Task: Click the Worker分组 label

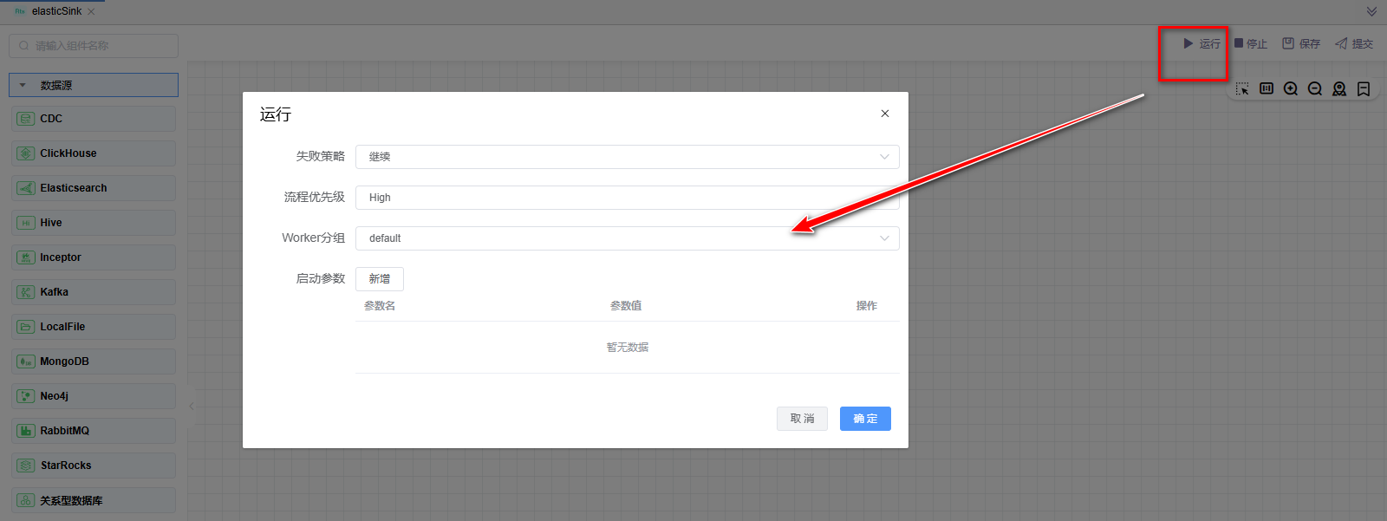Action: tap(313, 238)
